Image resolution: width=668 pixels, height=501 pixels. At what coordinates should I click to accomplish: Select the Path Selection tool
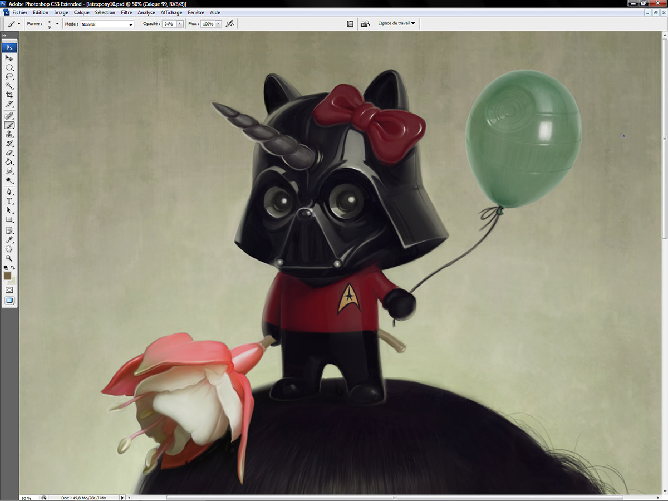pos(9,210)
